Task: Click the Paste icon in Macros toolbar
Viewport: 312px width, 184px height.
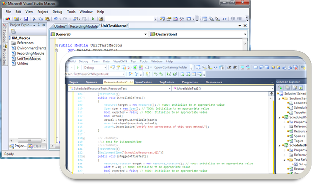Action: click(47, 19)
